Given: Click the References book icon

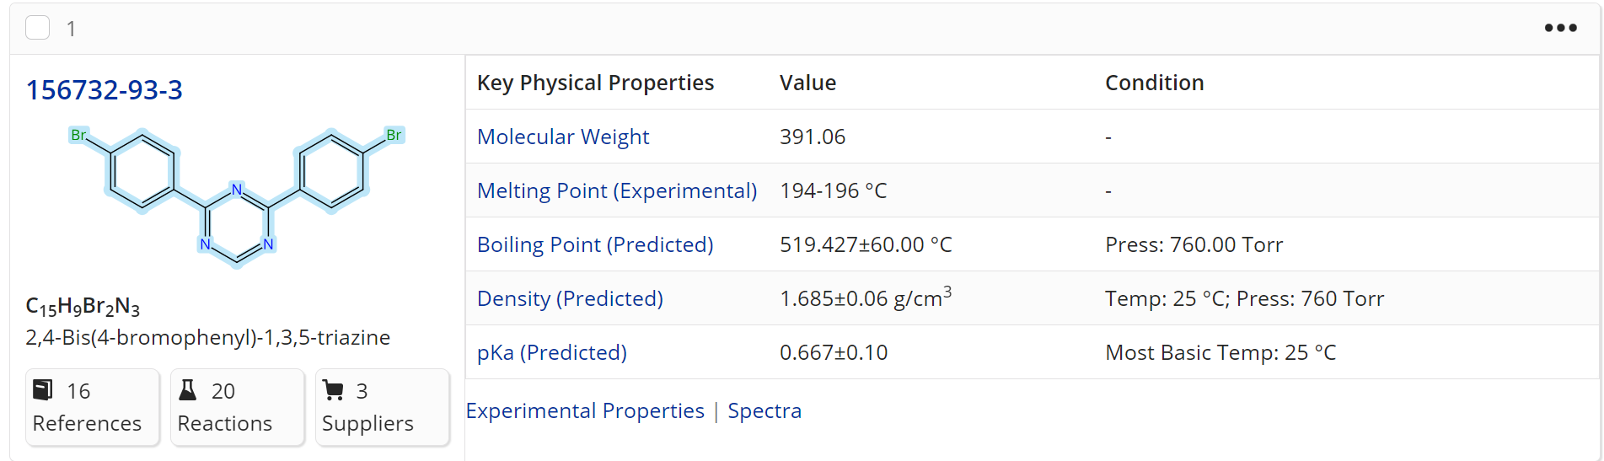Looking at the screenshot, I should pos(42,389).
